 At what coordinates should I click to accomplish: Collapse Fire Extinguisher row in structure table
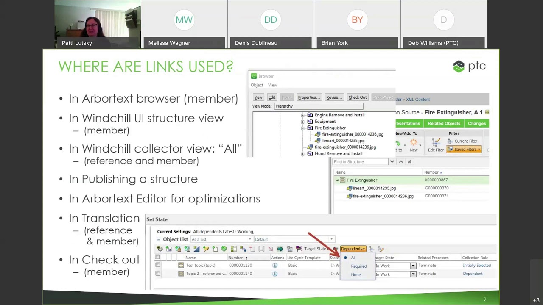pyautogui.click(x=338, y=180)
